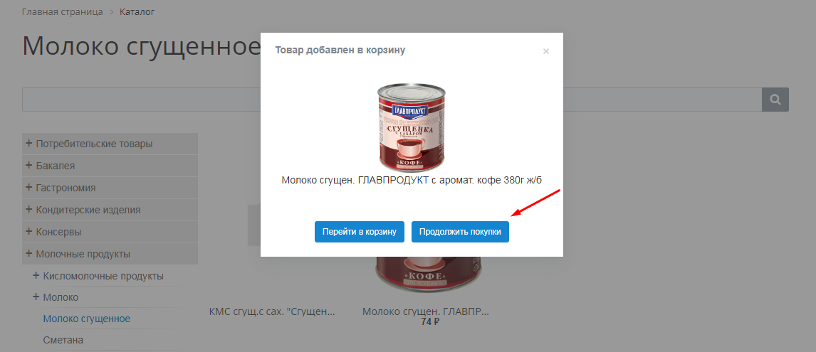
Task: Close the added-to-cart dialog with X
Action: [546, 51]
